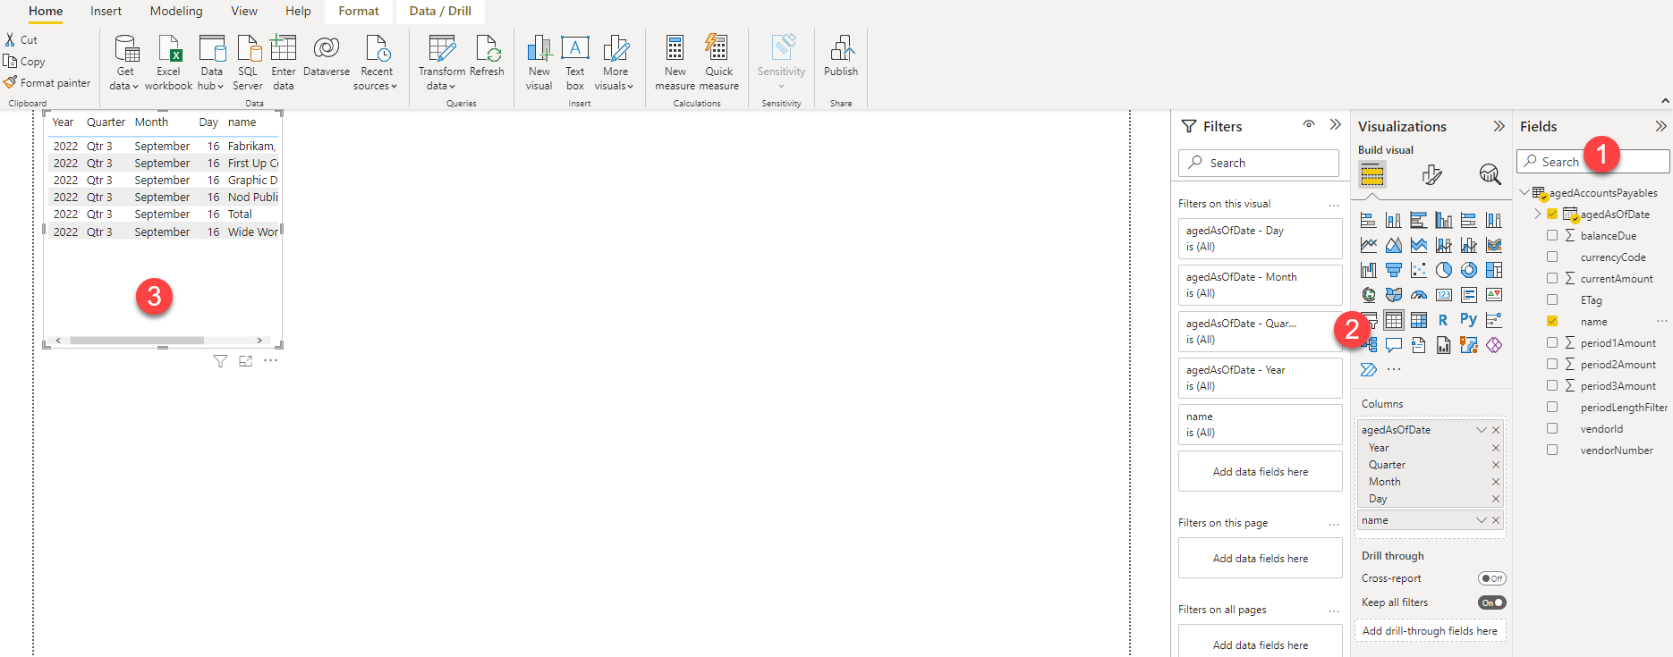Insert a New visual
Screen dimensions: 1673x657
(x=539, y=62)
